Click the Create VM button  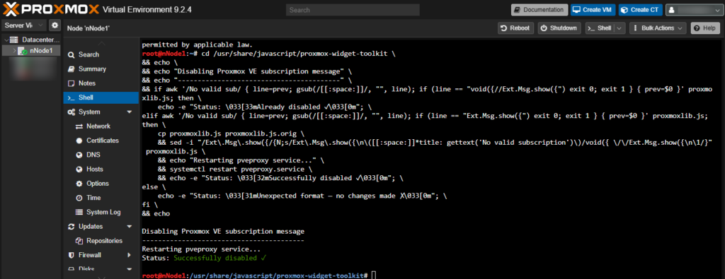pos(593,10)
